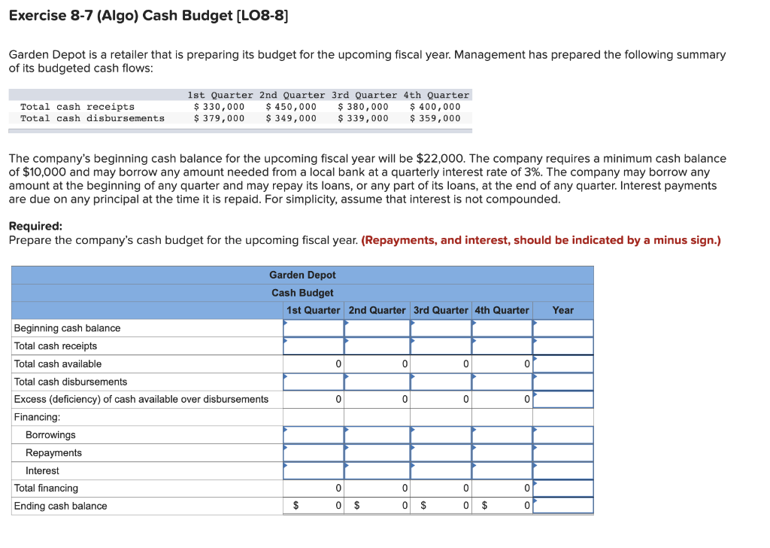This screenshot has height=548, width=770.
Task: Click Year Total cash available cell
Action: click(563, 364)
